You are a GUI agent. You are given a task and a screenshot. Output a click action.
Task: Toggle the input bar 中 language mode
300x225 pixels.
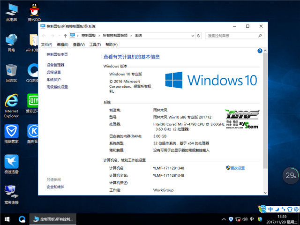point(270,209)
